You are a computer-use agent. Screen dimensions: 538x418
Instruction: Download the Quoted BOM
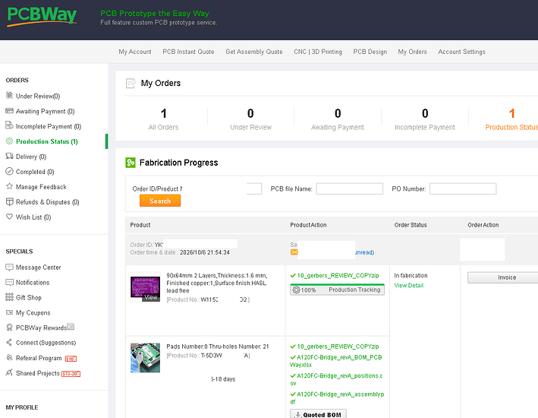[318, 414]
